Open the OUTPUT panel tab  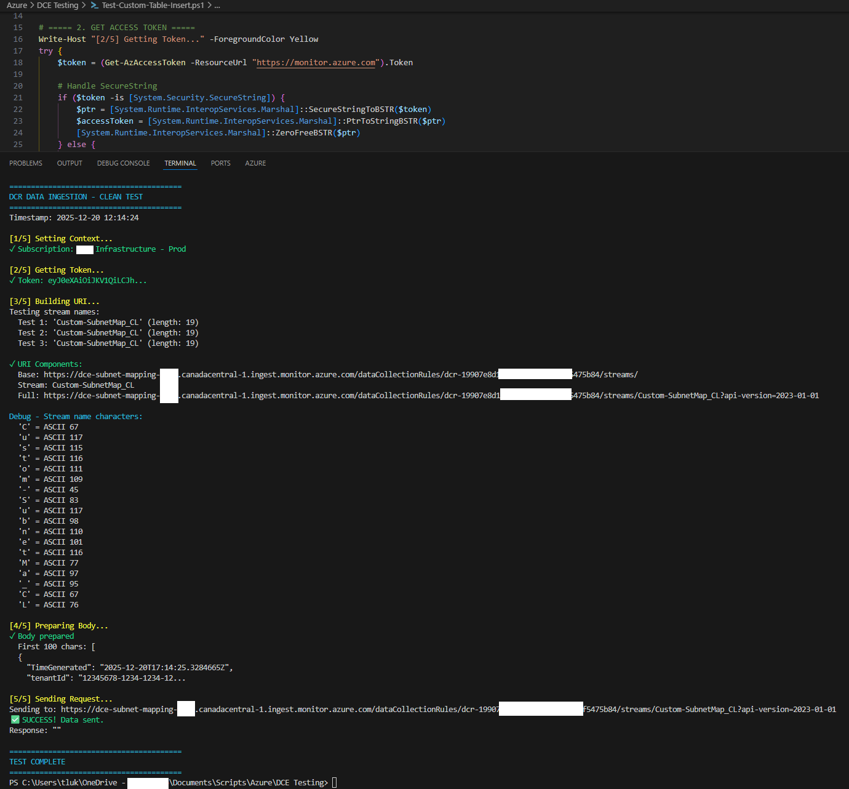click(x=70, y=163)
